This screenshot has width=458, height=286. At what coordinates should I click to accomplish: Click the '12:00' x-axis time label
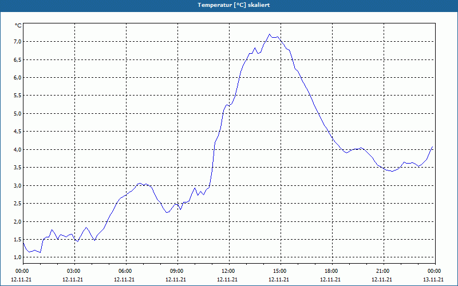point(228,271)
